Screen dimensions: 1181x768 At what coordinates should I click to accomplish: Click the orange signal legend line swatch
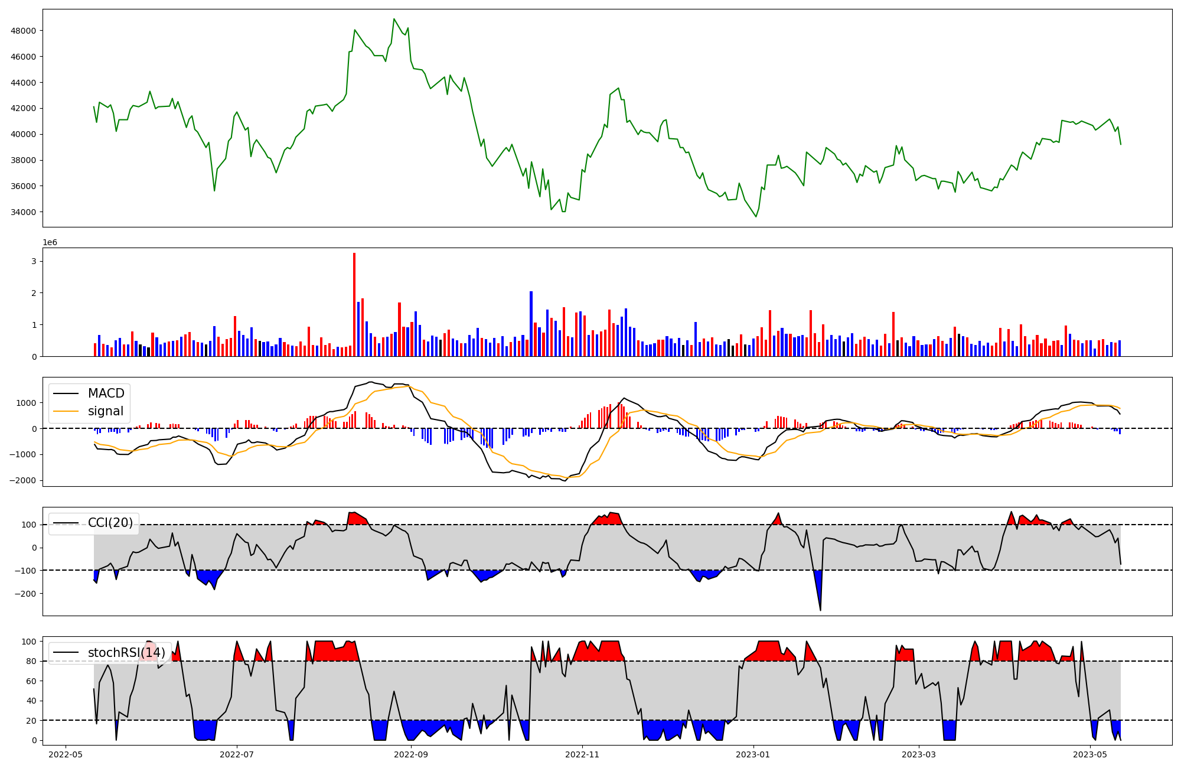coord(67,411)
